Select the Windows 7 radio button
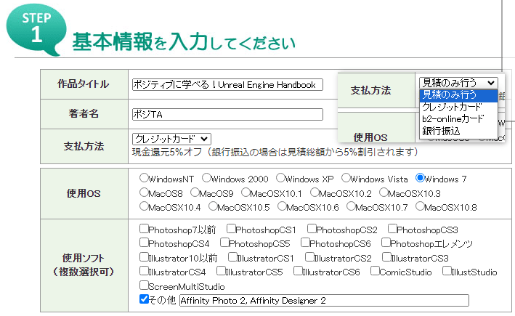The width and height of the screenshot is (515, 316). tap(420, 178)
